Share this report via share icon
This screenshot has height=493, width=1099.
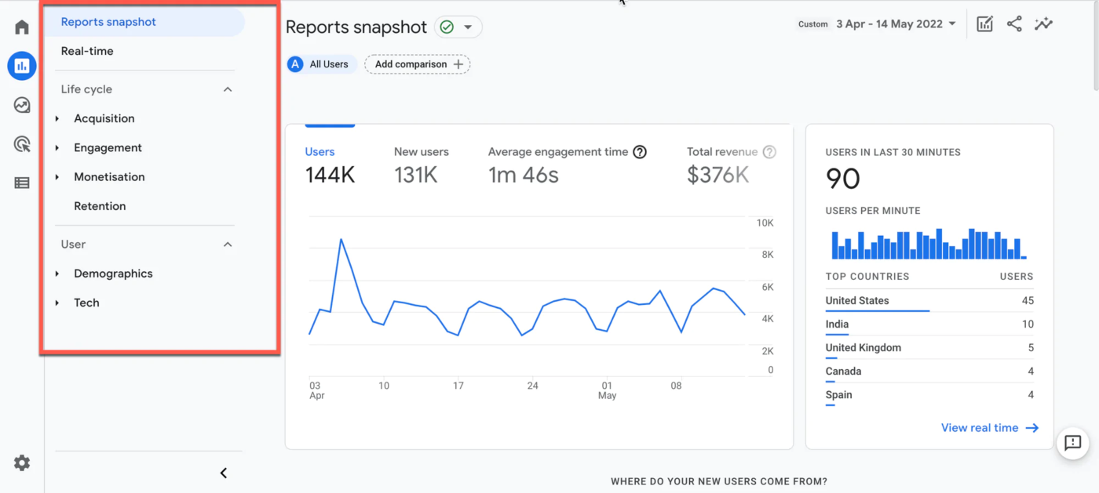coord(1014,24)
